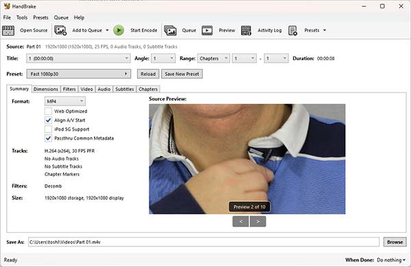Click the Open Source film clapper icon
411x267 pixels.
8,30
